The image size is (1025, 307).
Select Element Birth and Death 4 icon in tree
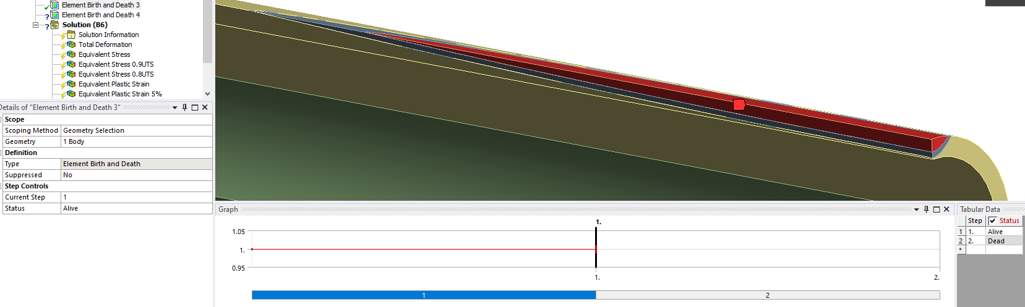(x=54, y=15)
